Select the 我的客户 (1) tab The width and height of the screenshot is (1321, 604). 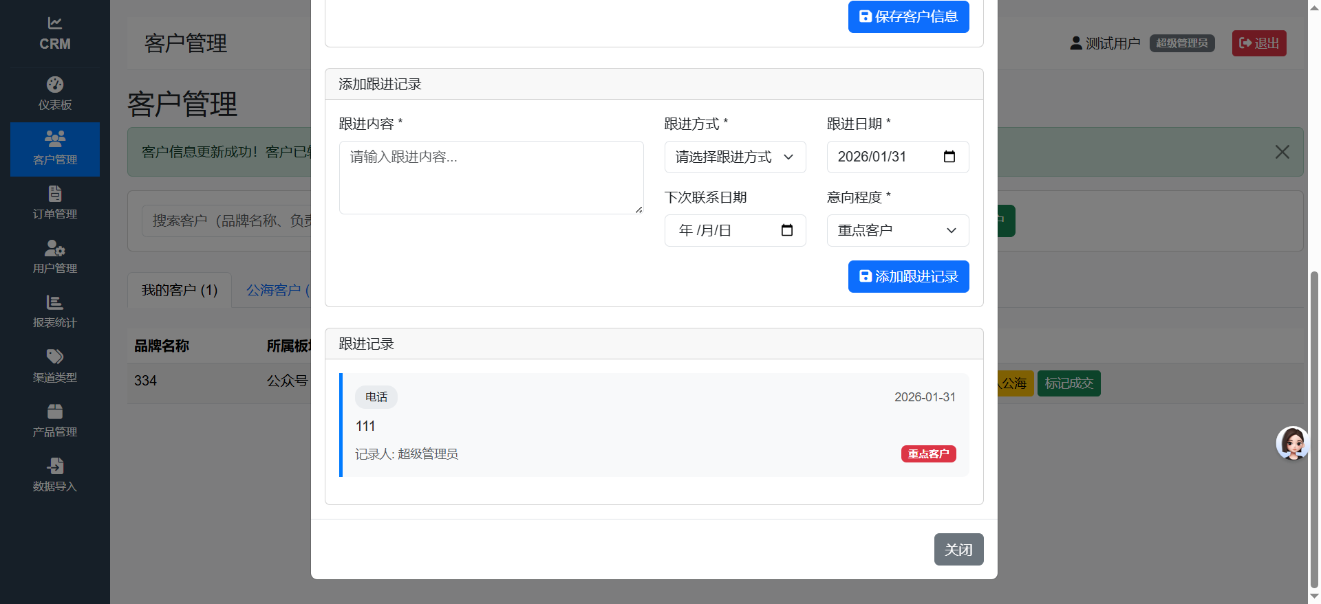pos(180,290)
